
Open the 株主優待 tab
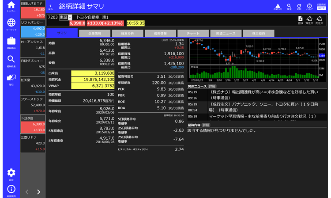[259, 34]
